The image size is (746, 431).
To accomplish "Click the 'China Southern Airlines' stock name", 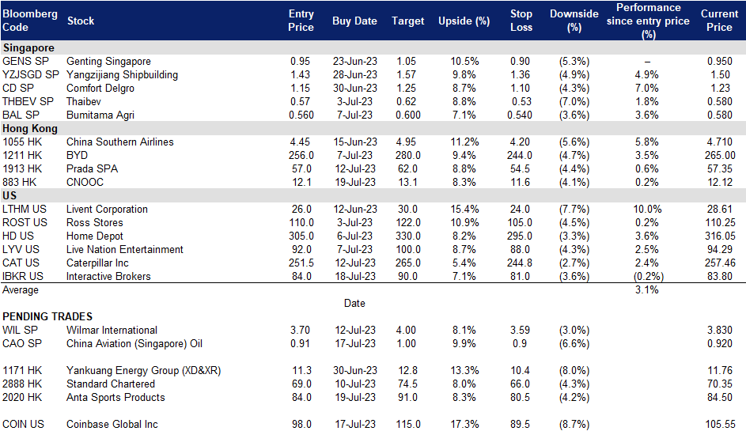I will (x=120, y=142).
